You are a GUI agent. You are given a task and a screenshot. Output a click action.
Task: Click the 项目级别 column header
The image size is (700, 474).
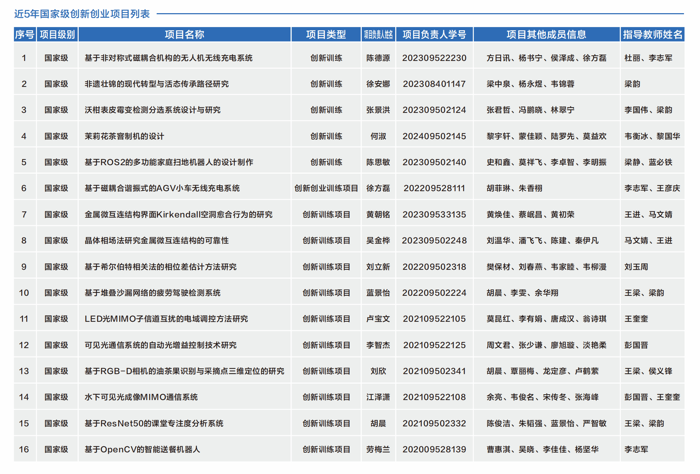coord(57,35)
